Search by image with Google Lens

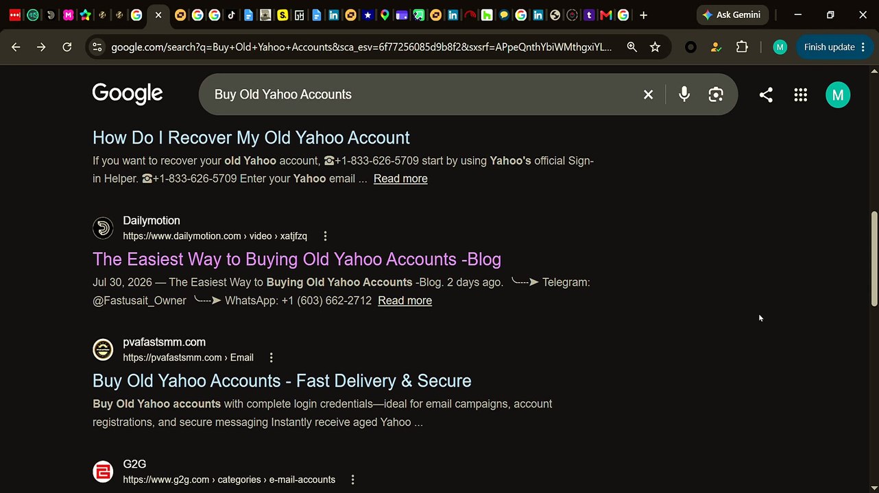tap(716, 94)
